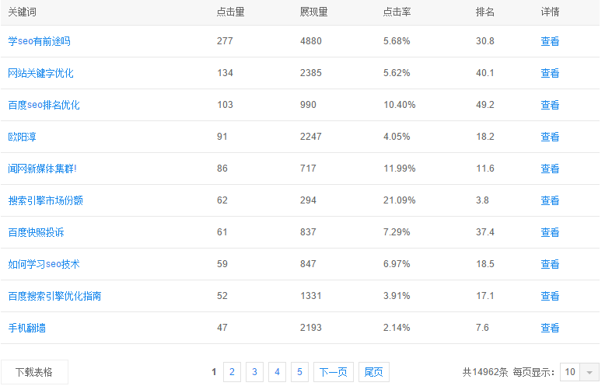View details for 百度搜索引擎优化指南 row

pos(550,296)
